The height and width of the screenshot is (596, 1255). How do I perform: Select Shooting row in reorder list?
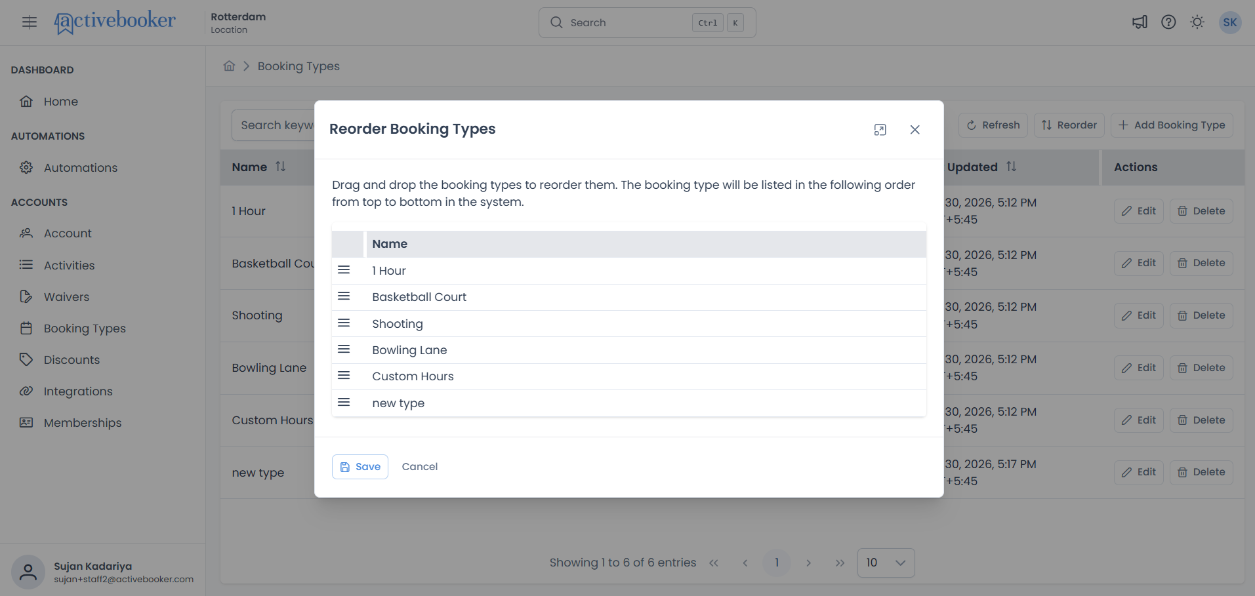coord(629,324)
